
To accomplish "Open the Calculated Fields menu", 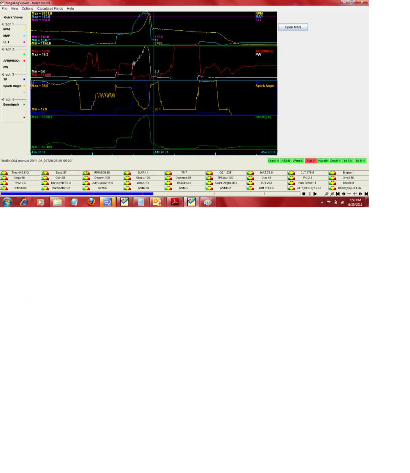I will click(x=50, y=8).
